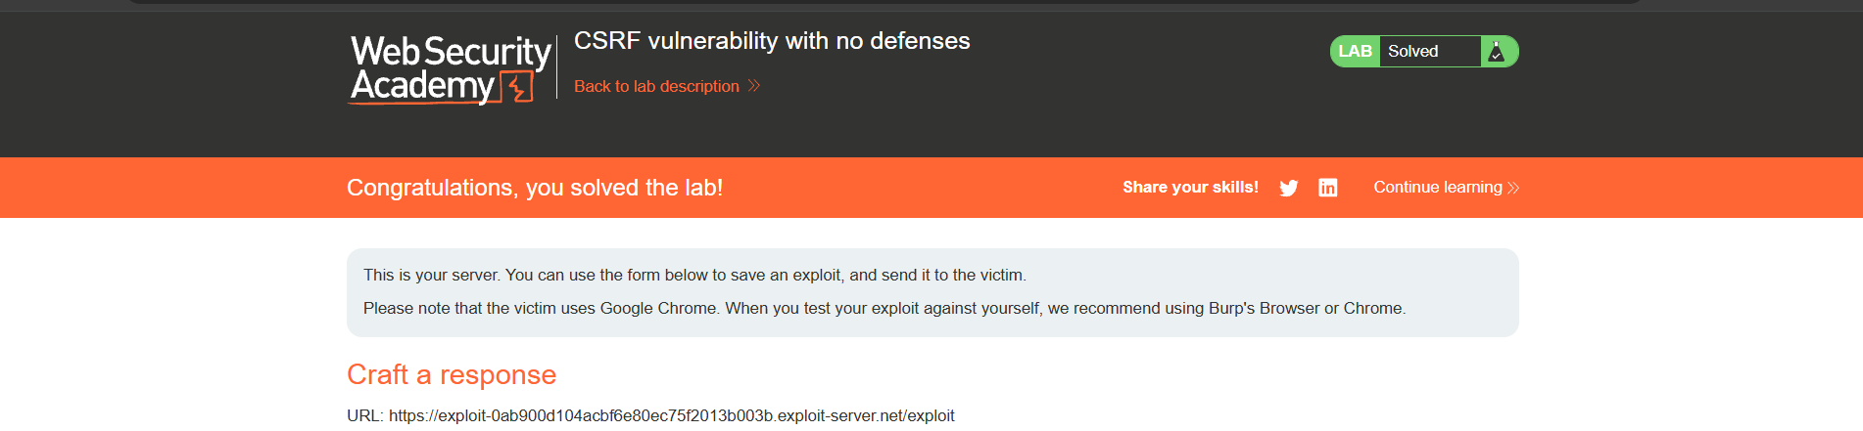Viewport: 1863px width, 431px height.
Task: Click the double chevron beside Back to lab description
Action: point(754,86)
